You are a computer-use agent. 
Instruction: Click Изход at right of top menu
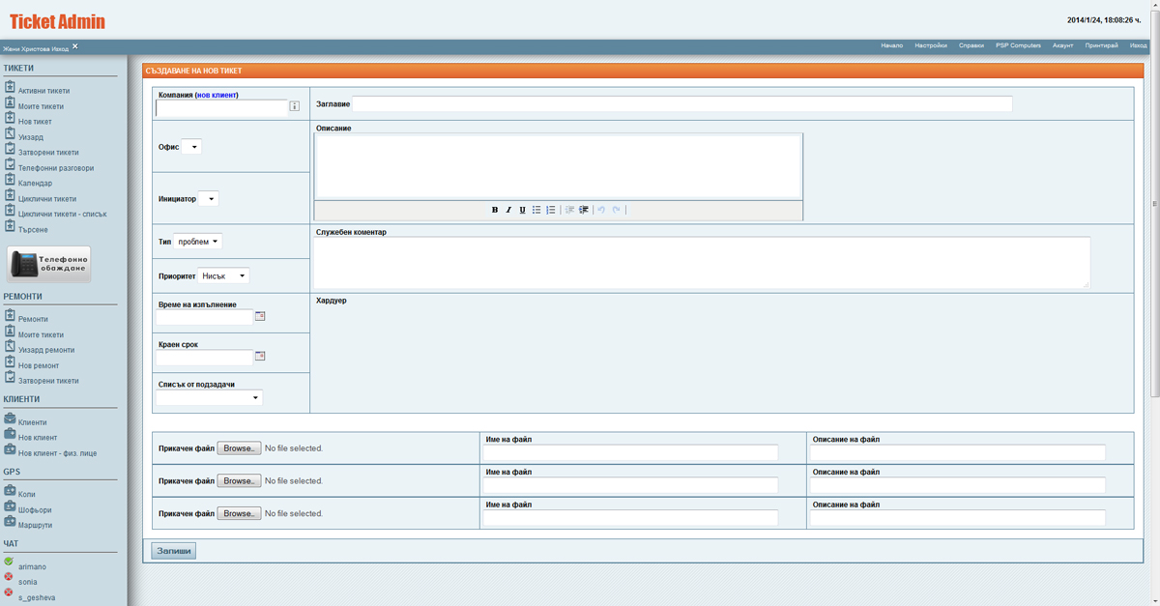click(x=1139, y=45)
